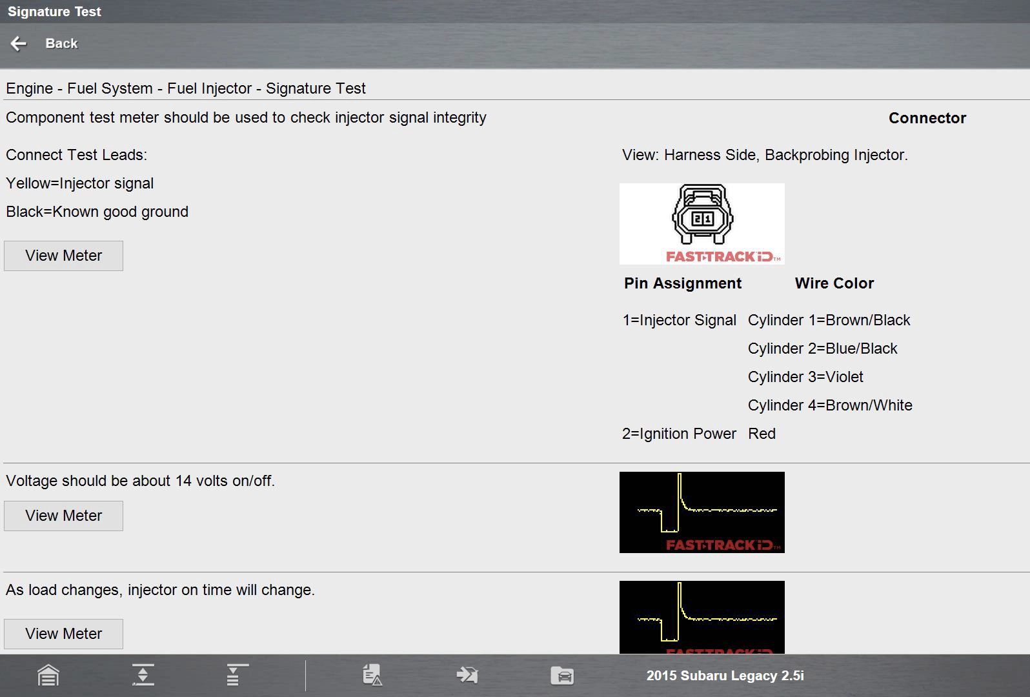Click the list-with-top-bar toolbar icon

click(237, 675)
